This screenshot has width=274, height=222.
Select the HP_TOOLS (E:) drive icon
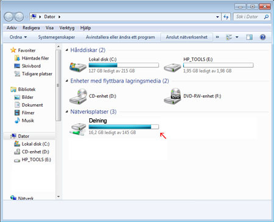click(172, 67)
